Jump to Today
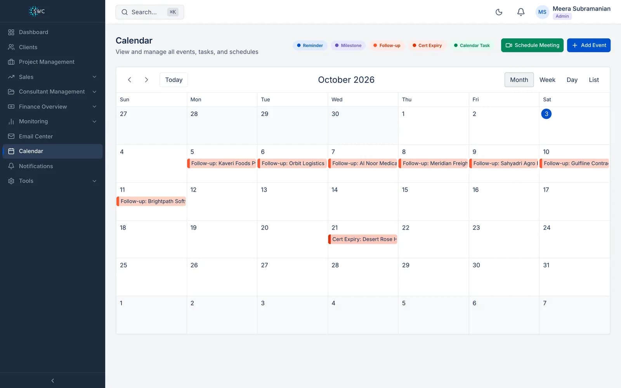The image size is (621, 388). point(174,80)
